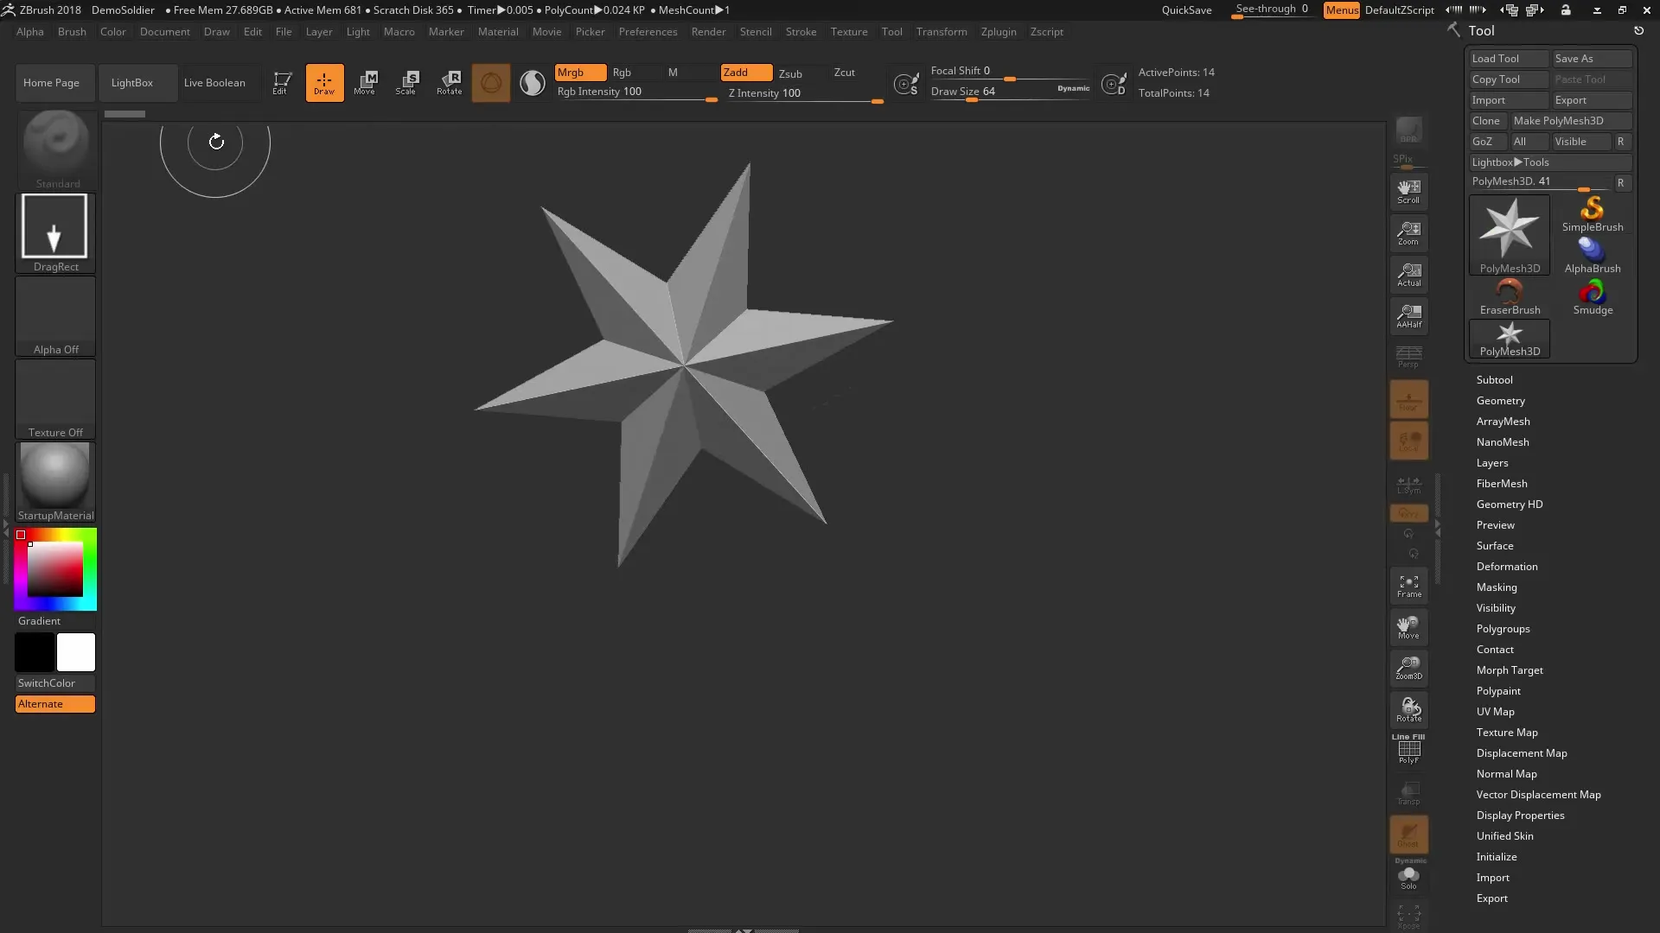Image resolution: width=1660 pixels, height=933 pixels.
Task: Click Make PolyMesh3D button
Action: pos(1571,121)
